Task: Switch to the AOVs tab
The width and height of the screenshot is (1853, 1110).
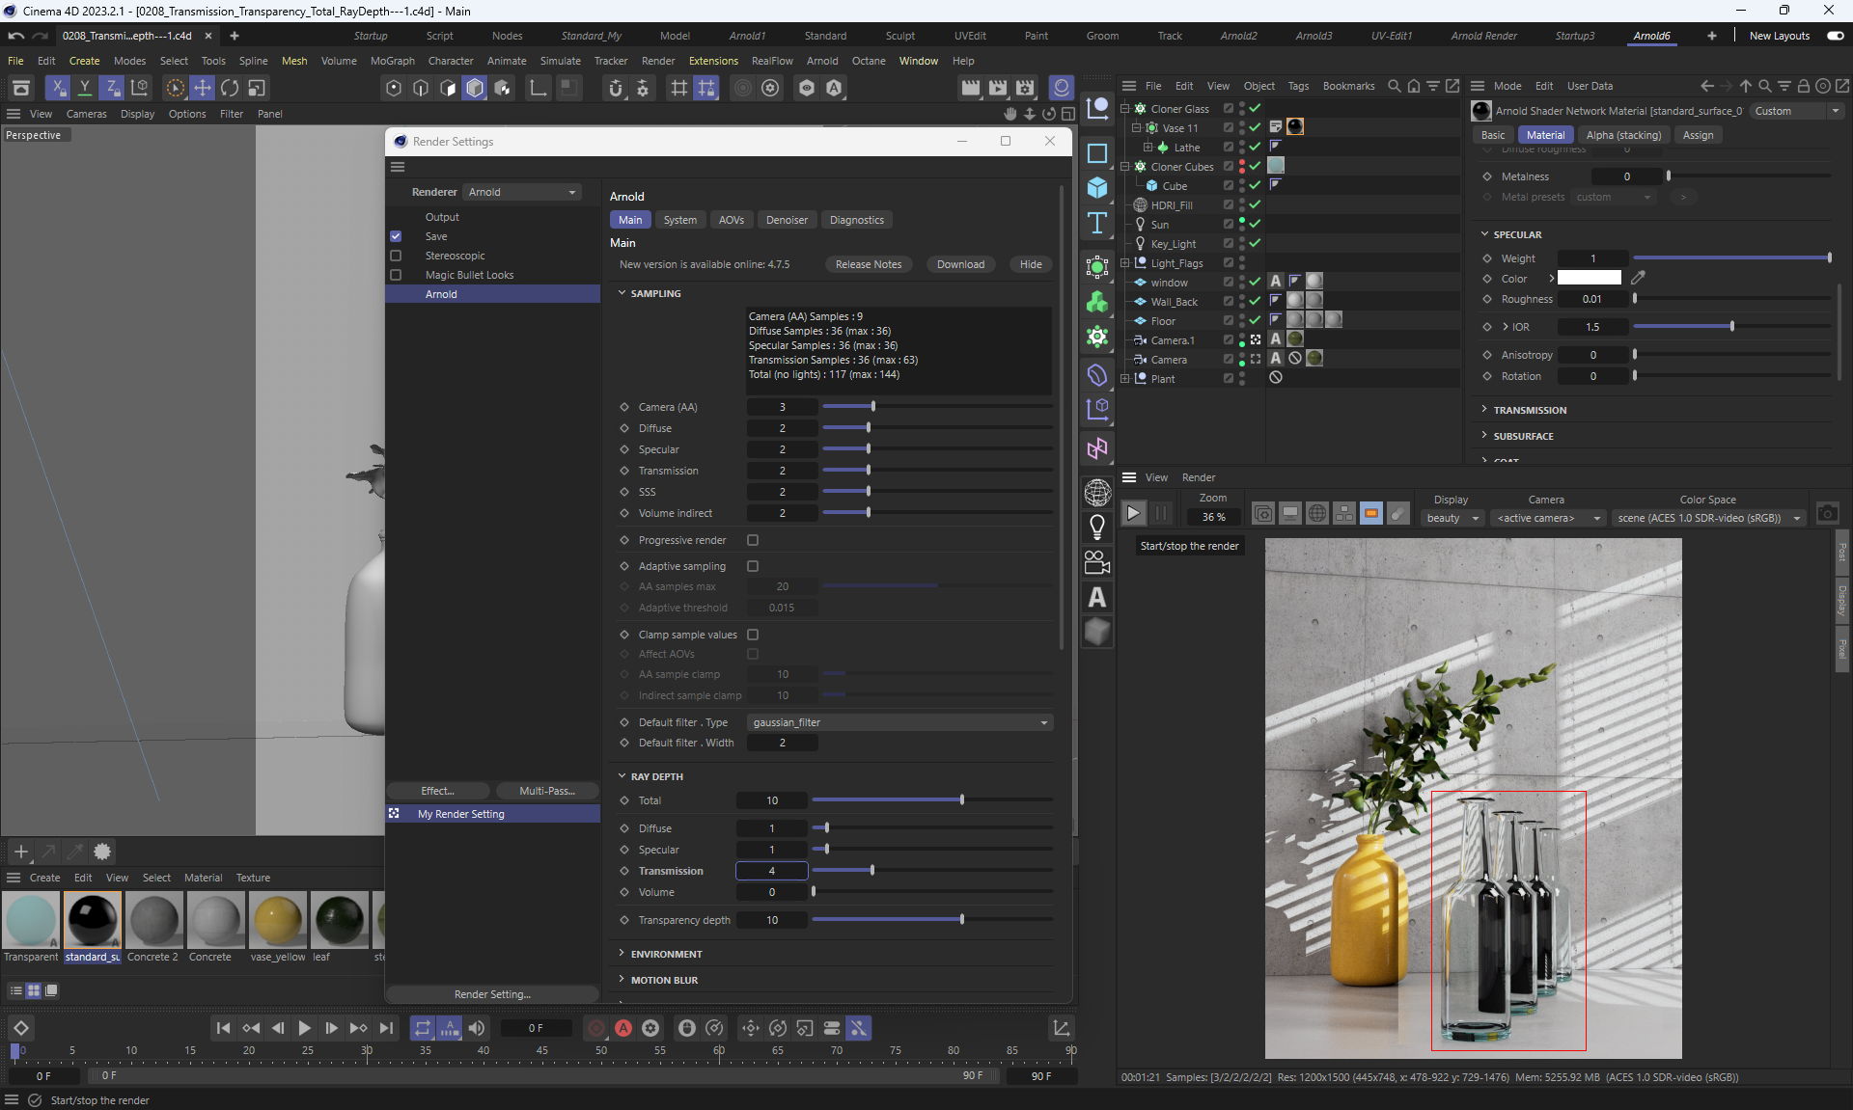Action: point(731,220)
